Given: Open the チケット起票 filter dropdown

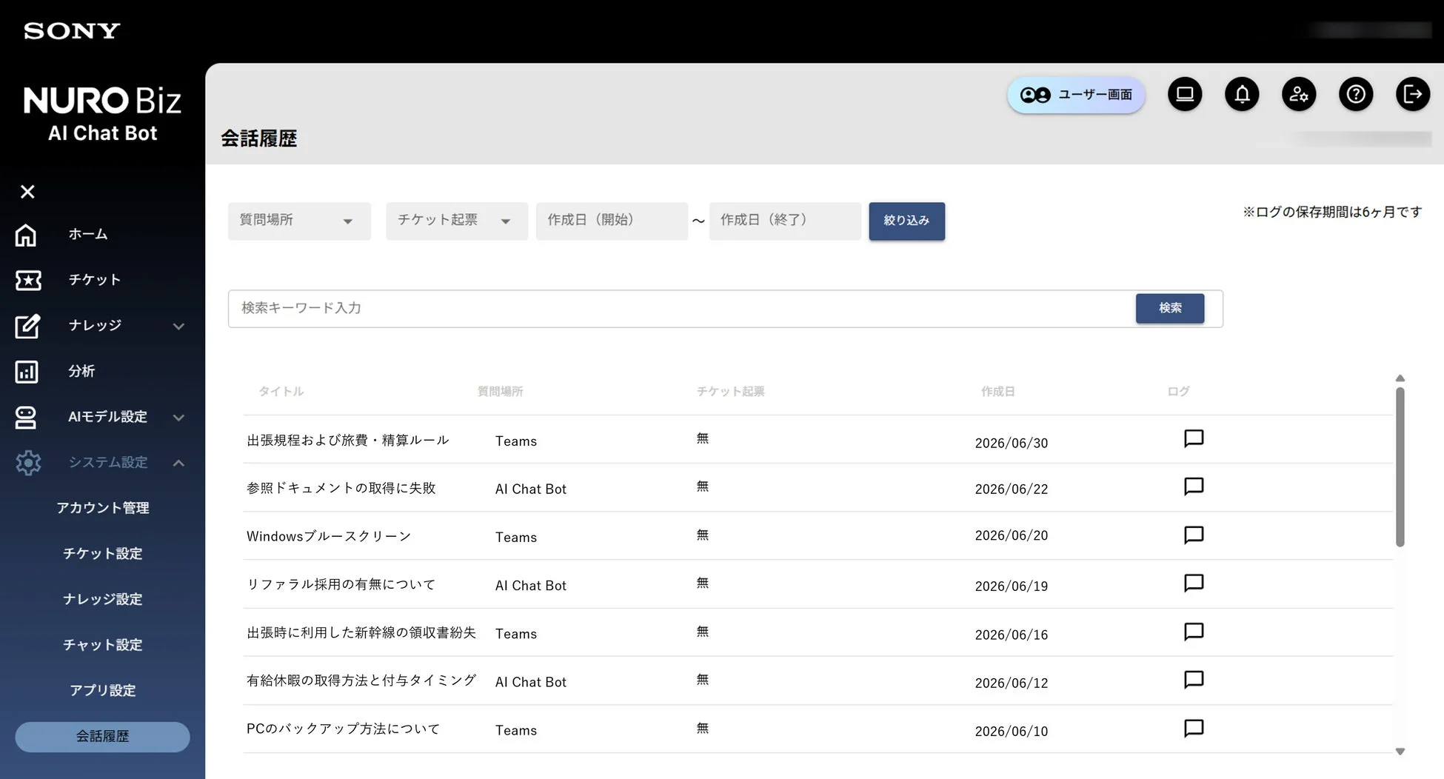Looking at the screenshot, I should pos(457,221).
